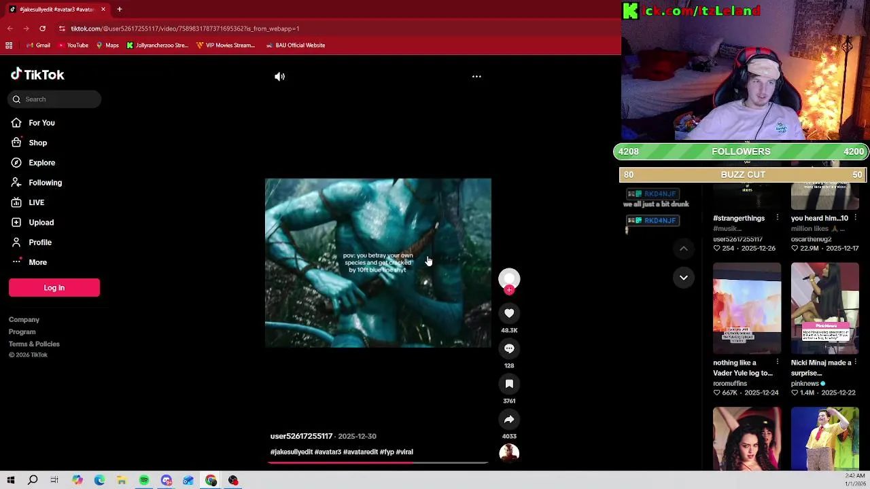Open Task View in the taskbar

tap(54, 481)
